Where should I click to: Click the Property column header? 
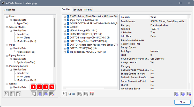[134, 17]
